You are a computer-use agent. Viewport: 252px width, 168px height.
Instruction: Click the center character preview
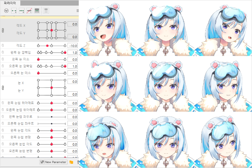click(x=166, y=86)
